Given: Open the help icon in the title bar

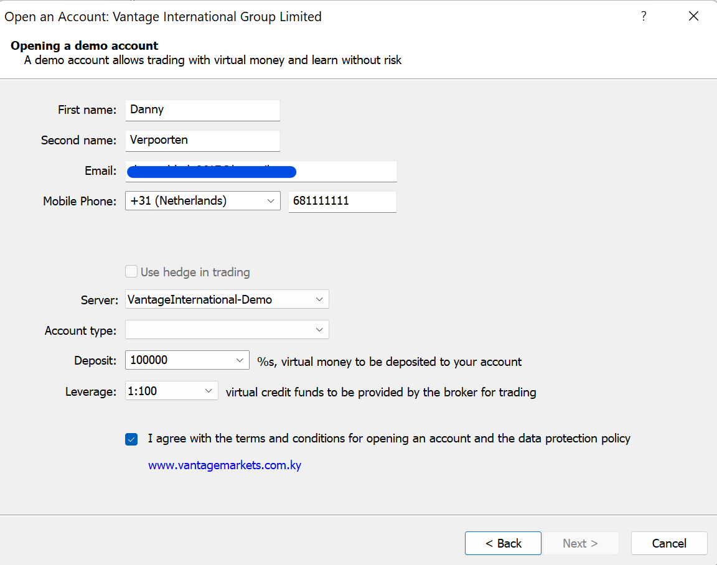Looking at the screenshot, I should (644, 16).
